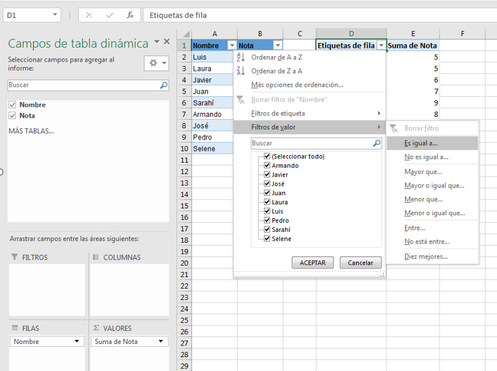Open the Suma de Nota dropdown in VALORES
This screenshot has width=497, height=371.
click(x=161, y=341)
